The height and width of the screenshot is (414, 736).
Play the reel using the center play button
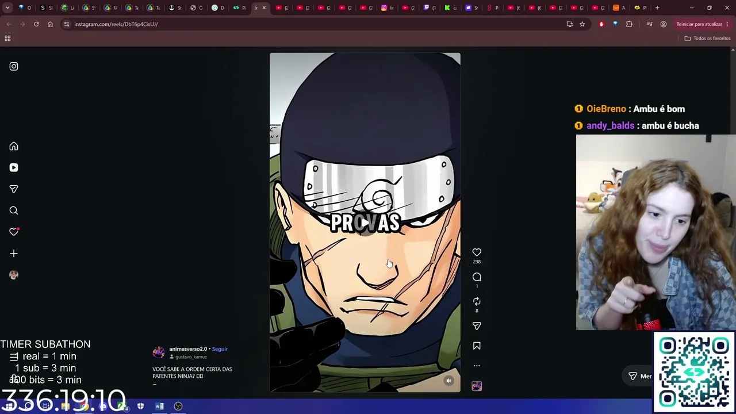click(365, 223)
